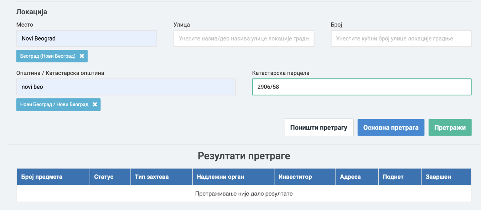
Task: Remove the Београд (Нови Београд) tag via X icon
Action: click(x=82, y=56)
